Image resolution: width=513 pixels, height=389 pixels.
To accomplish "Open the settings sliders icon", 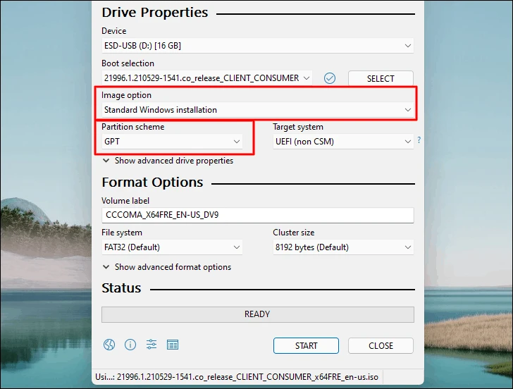I will pyautogui.click(x=152, y=345).
